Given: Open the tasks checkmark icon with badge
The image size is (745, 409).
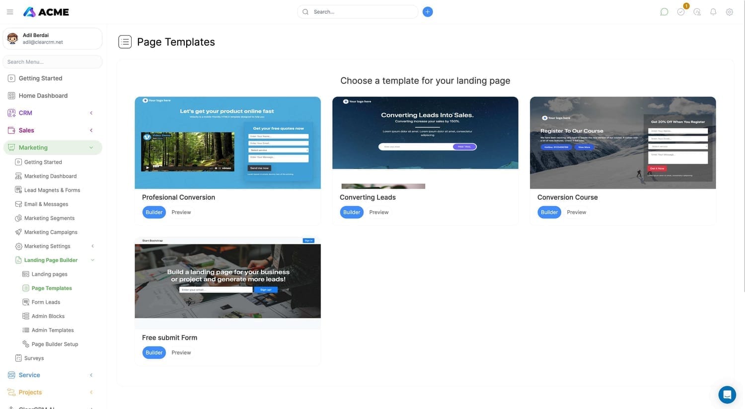Looking at the screenshot, I should tap(681, 12).
